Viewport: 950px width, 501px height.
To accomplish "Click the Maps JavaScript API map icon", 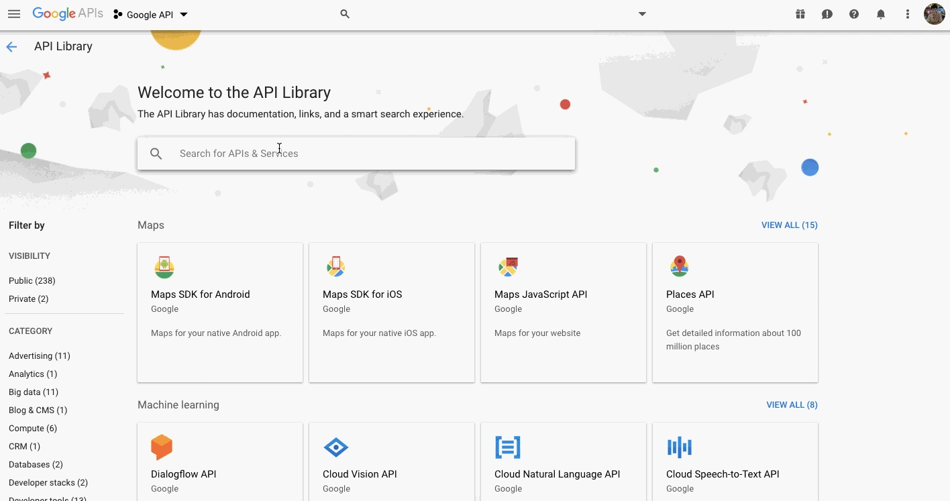I will [508, 266].
